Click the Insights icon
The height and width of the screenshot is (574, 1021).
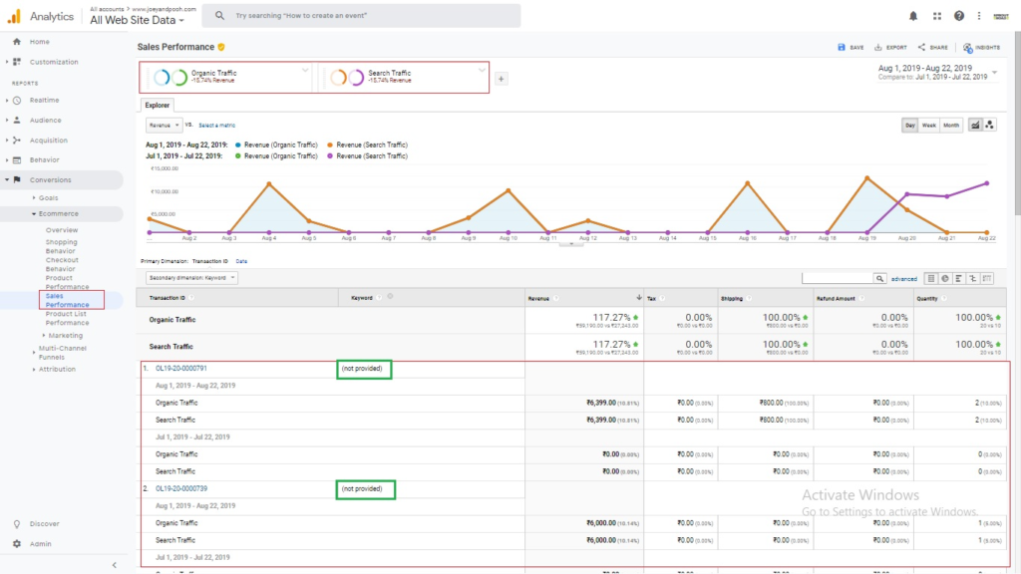coord(981,47)
